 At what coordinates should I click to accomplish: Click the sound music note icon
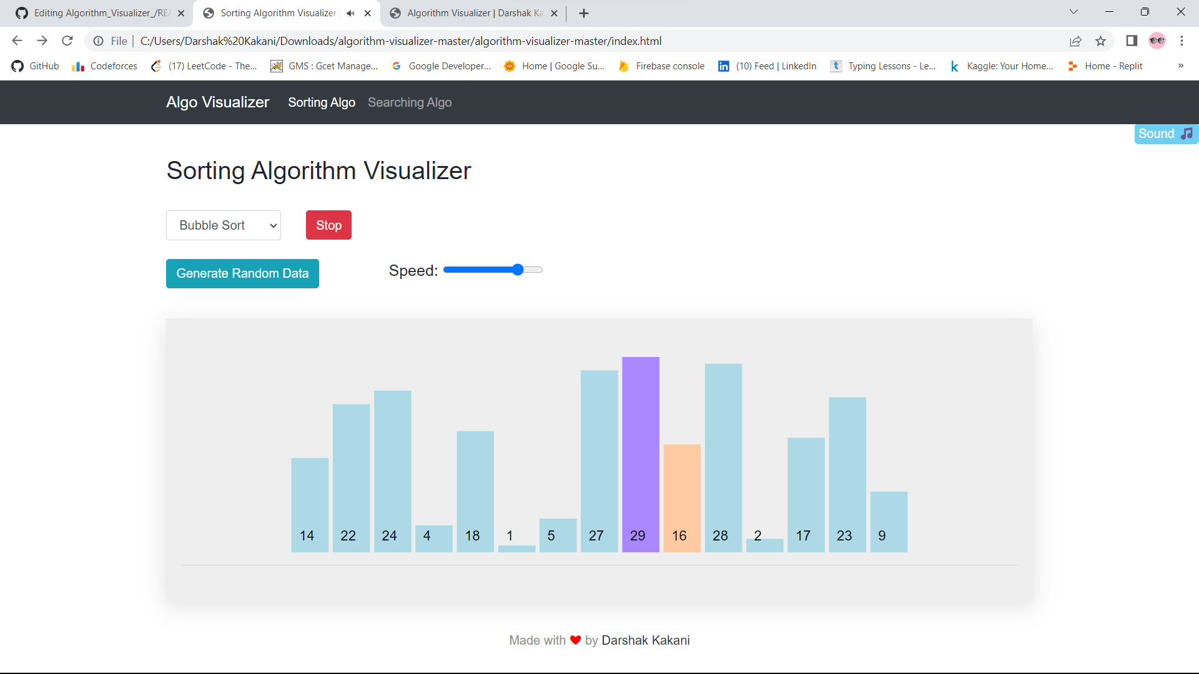click(1188, 133)
